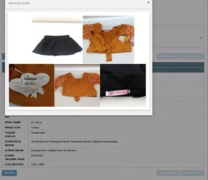The width and height of the screenshot is (208, 180).
Task: Click the date 04.06.2024
Action: 37,156
